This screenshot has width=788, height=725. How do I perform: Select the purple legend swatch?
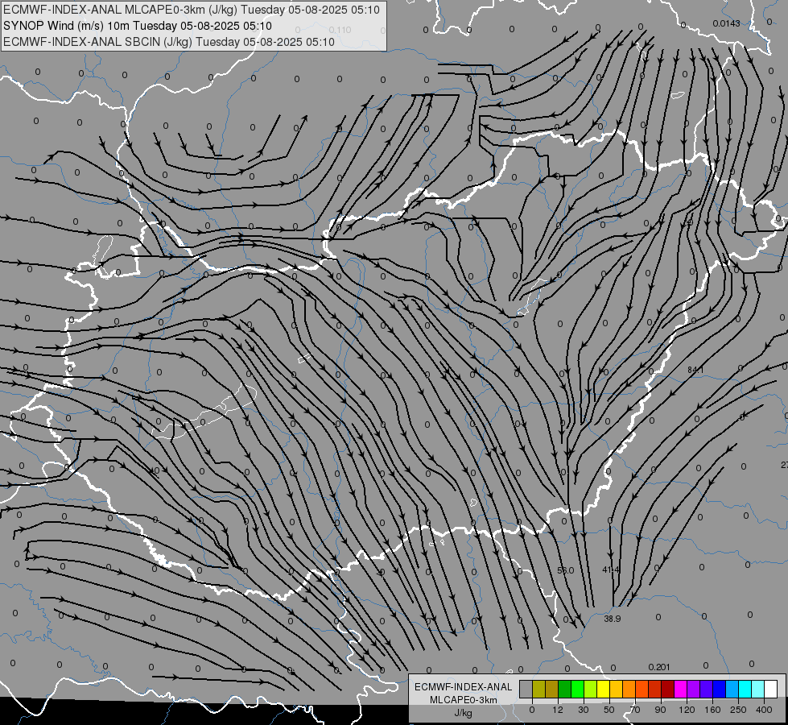[694, 689]
